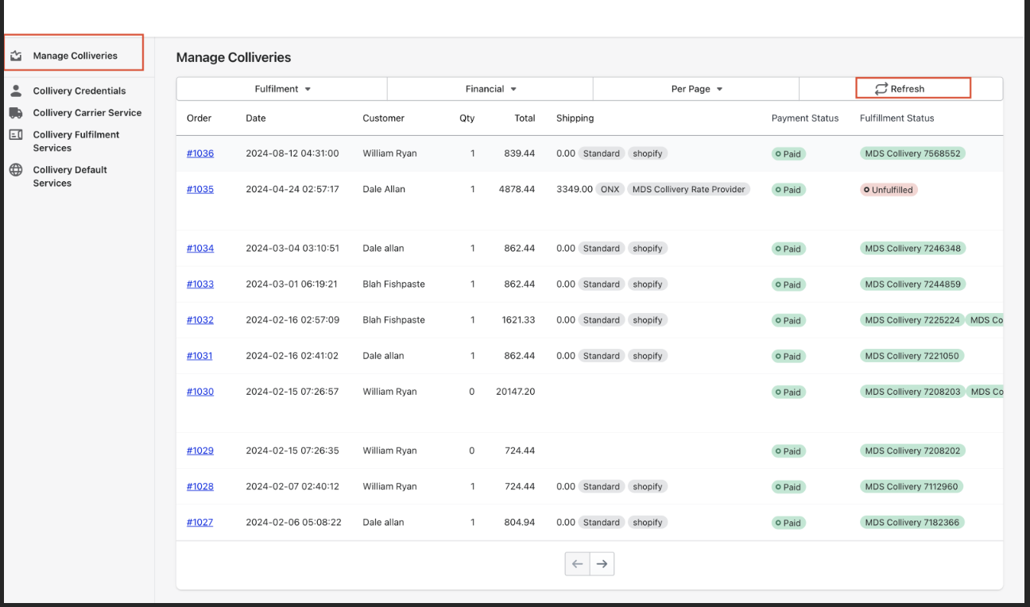This screenshot has width=1030, height=607.
Task: Click the MDS Collivery Rate Provider tag
Action: coord(688,189)
